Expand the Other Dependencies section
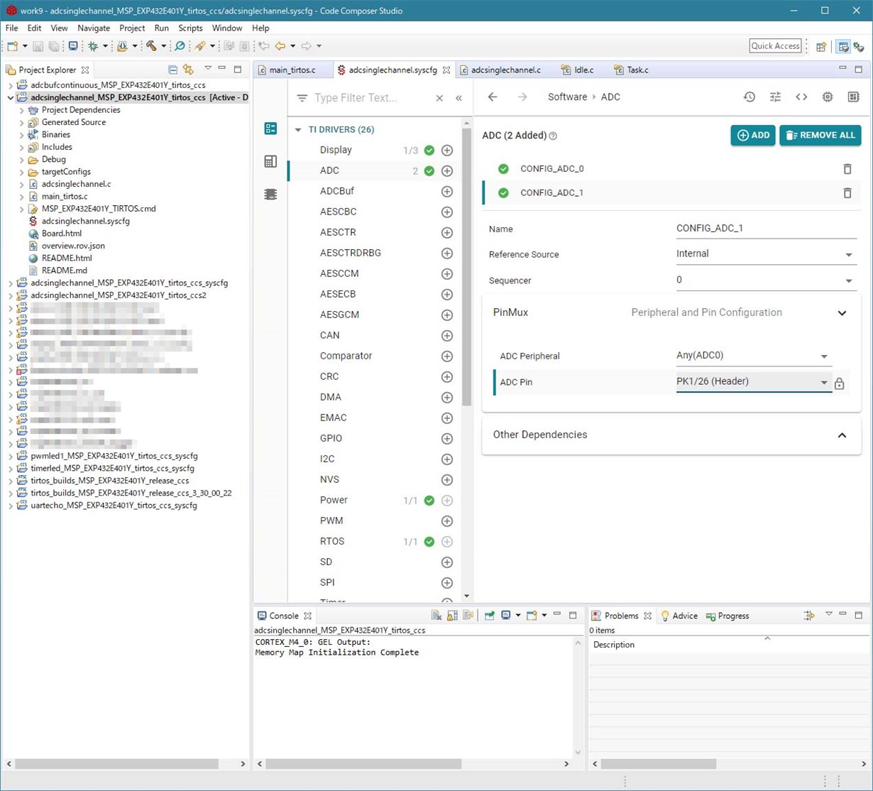The height and width of the screenshot is (791, 873). tap(842, 435)
